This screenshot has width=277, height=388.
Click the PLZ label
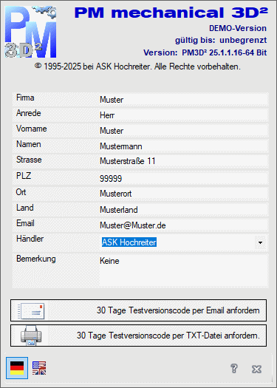tap(24, 176)
